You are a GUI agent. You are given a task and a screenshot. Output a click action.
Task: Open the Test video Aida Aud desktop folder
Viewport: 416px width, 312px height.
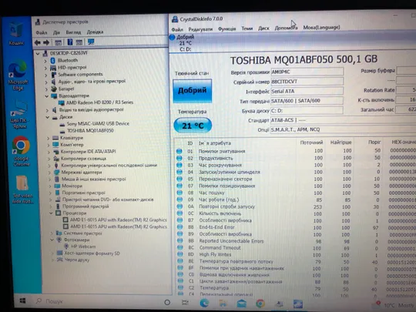coord(23,190)
